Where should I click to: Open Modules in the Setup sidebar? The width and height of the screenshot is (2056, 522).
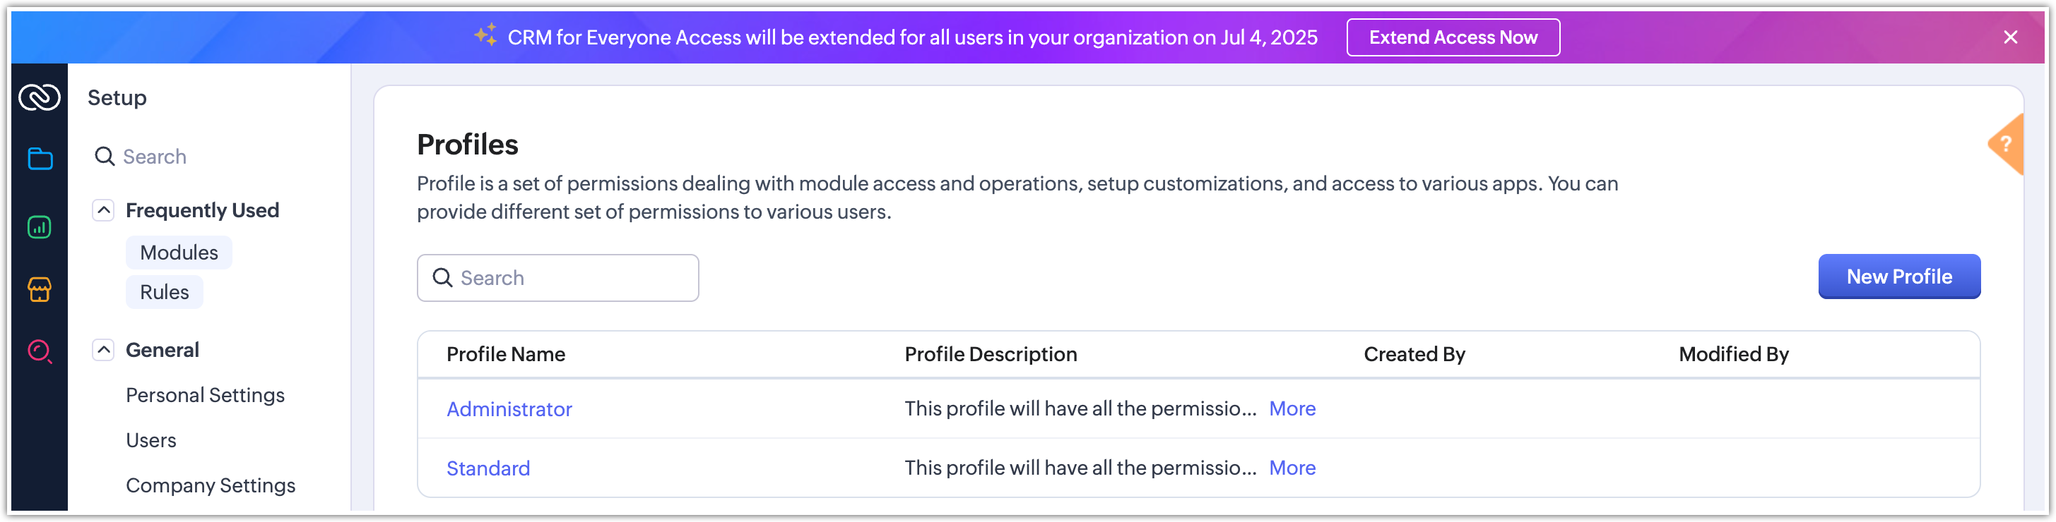(x=179, y=253)
